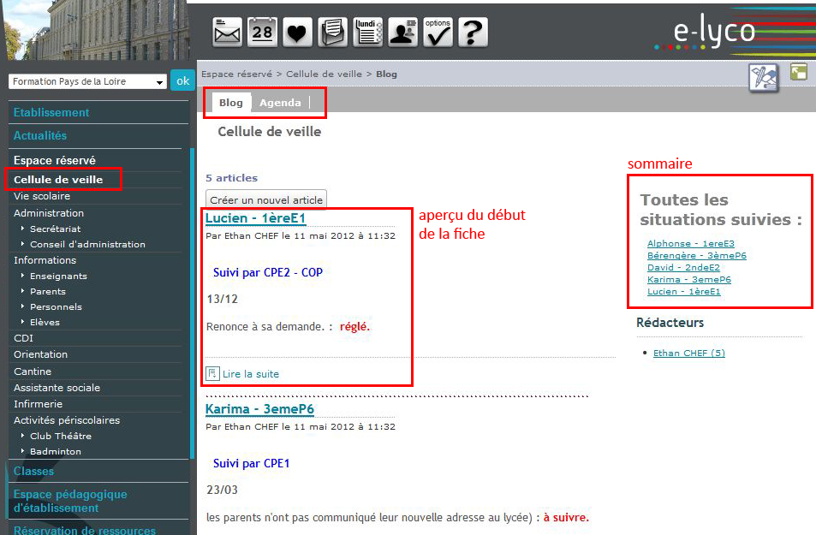Open Lire la suite link
Viewport: 816px width, 535px height.
tap(250, 374)
